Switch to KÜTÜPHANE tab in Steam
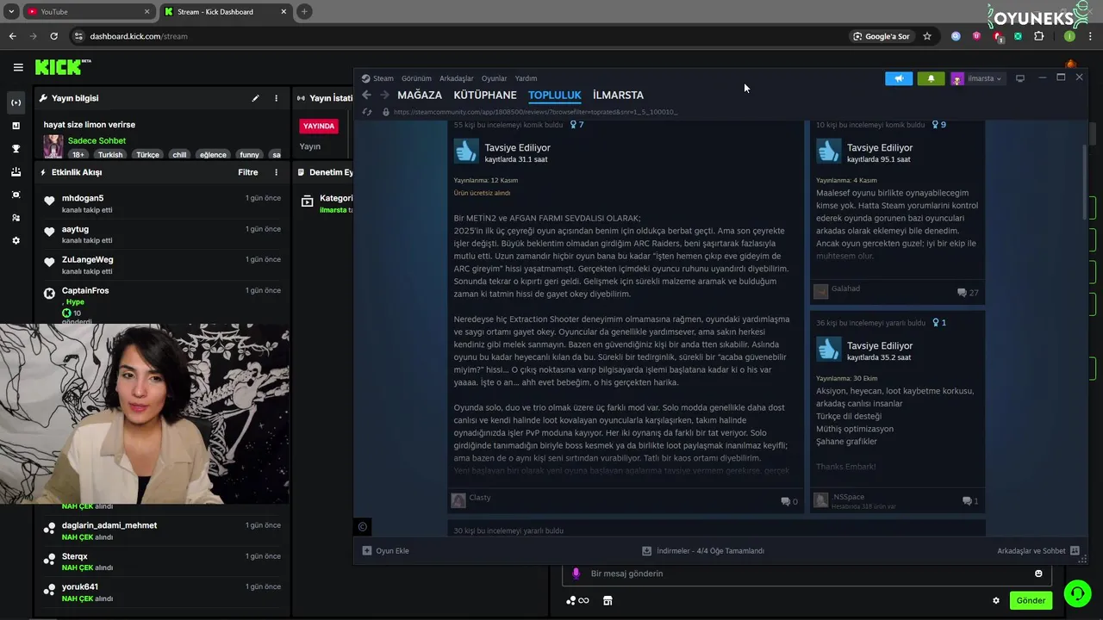This screenshot has width=1103, height=620. point(485,95)
